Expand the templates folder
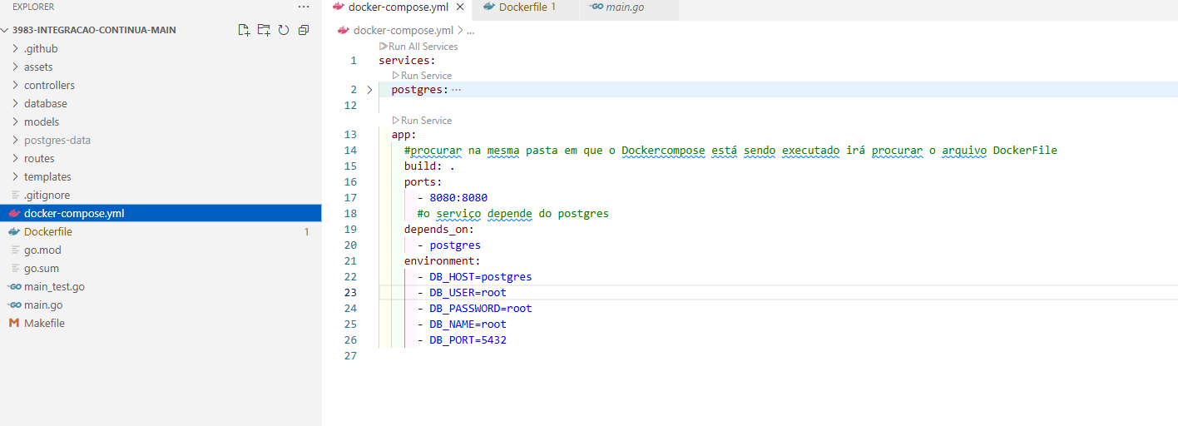Viewport: 1178px width, 426px height. [16, 176]
